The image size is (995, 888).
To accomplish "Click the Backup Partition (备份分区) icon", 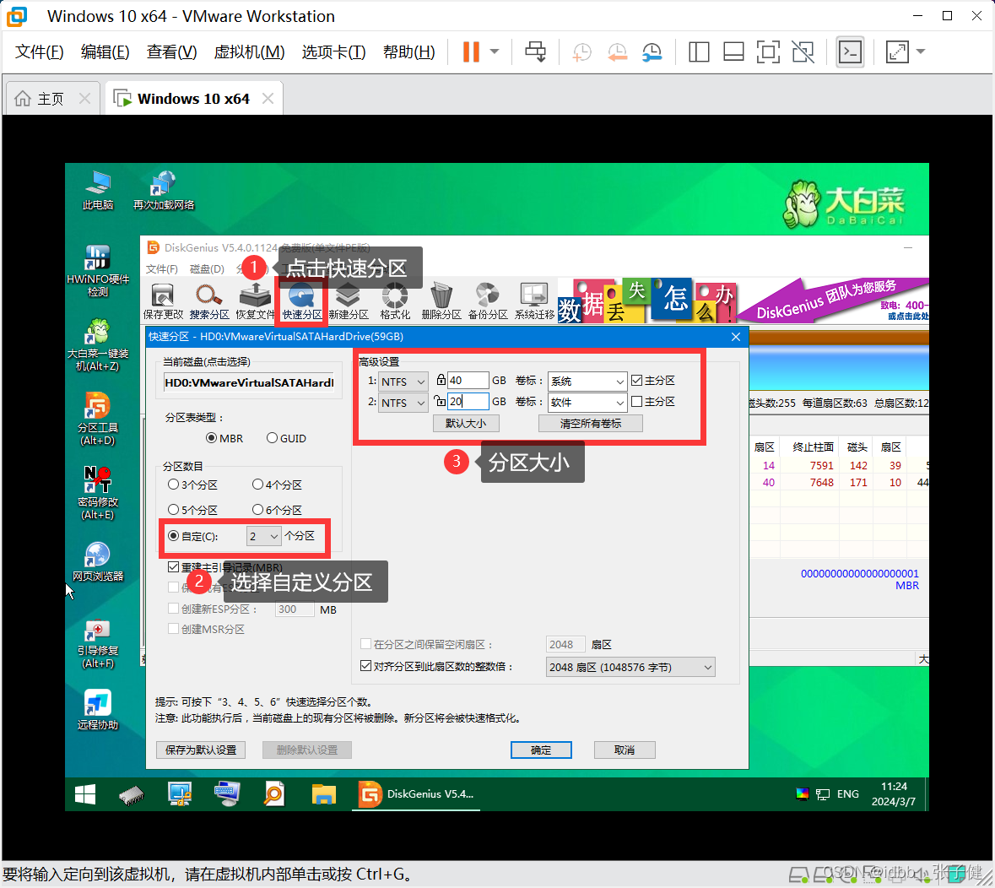I will tap(487, 301).
